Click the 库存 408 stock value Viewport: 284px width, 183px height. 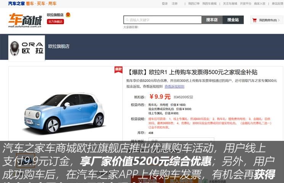tap(151, 133)
